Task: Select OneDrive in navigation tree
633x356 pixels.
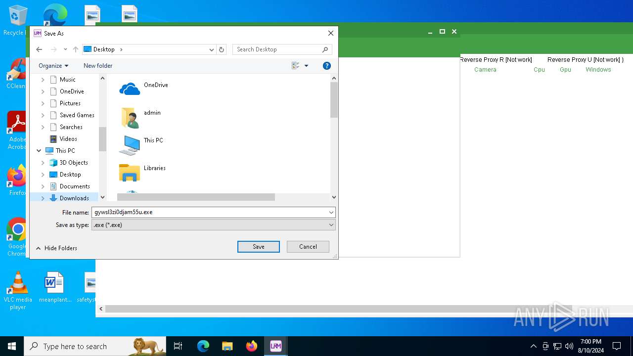Action: [x=72, y=91]
